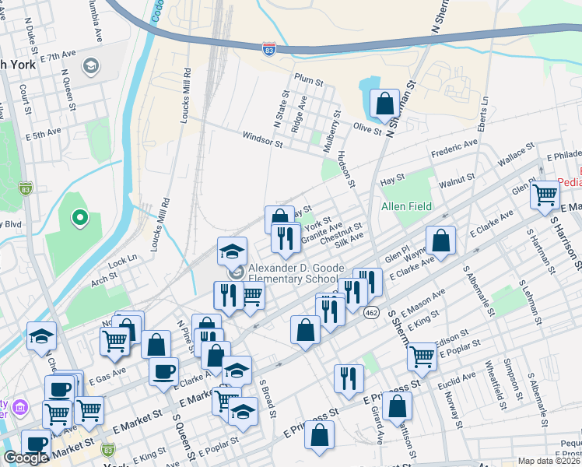Click the Chestnut St label
Screen dimensions: 582x467
(341, 233)
